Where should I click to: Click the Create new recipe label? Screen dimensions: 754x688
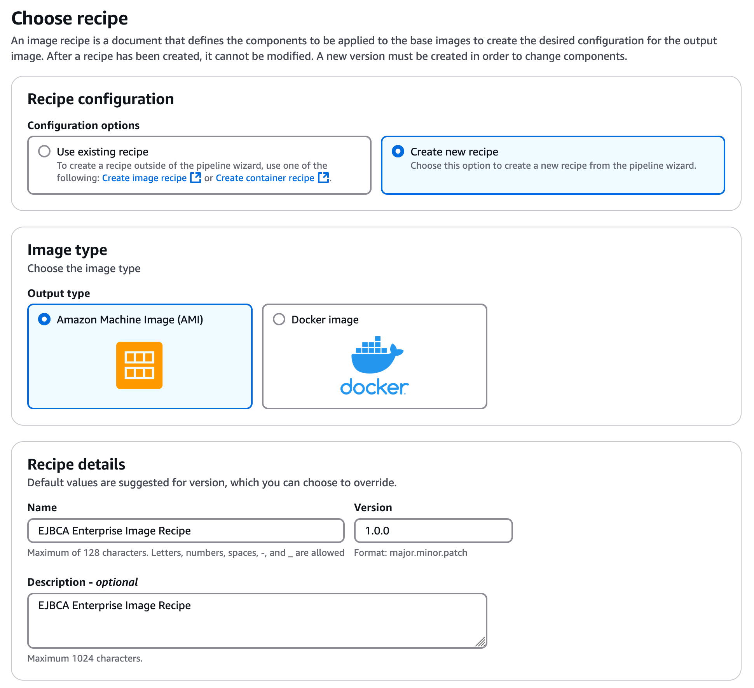454,152
